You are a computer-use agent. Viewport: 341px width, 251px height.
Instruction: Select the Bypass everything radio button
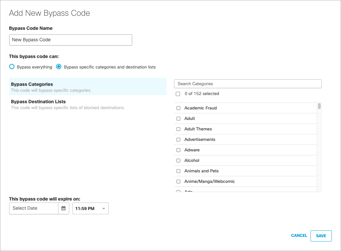(12, 67)
